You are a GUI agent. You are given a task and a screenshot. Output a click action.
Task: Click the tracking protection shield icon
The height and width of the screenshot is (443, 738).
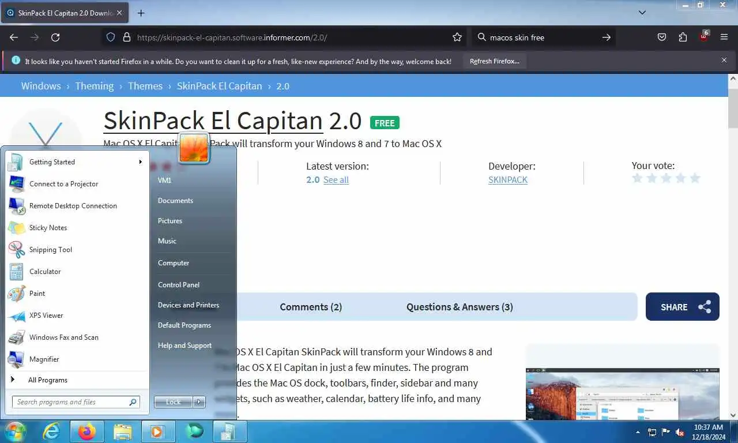[x=111, y=37]
